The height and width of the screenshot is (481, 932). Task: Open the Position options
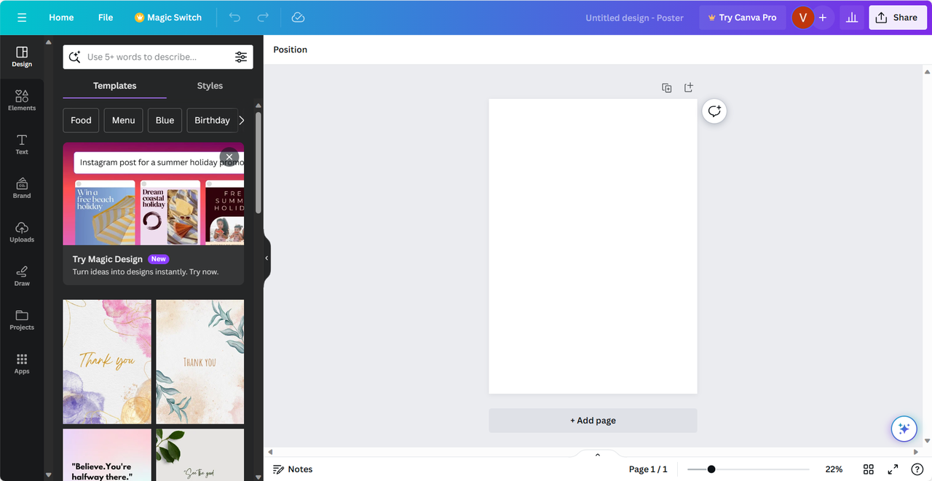click(291, 49)
